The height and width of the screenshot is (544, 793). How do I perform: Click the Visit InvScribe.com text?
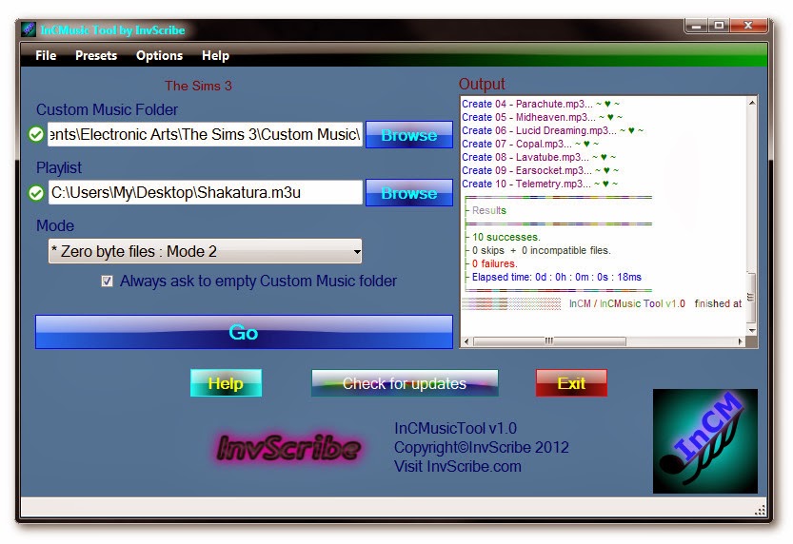click(458, 466)
